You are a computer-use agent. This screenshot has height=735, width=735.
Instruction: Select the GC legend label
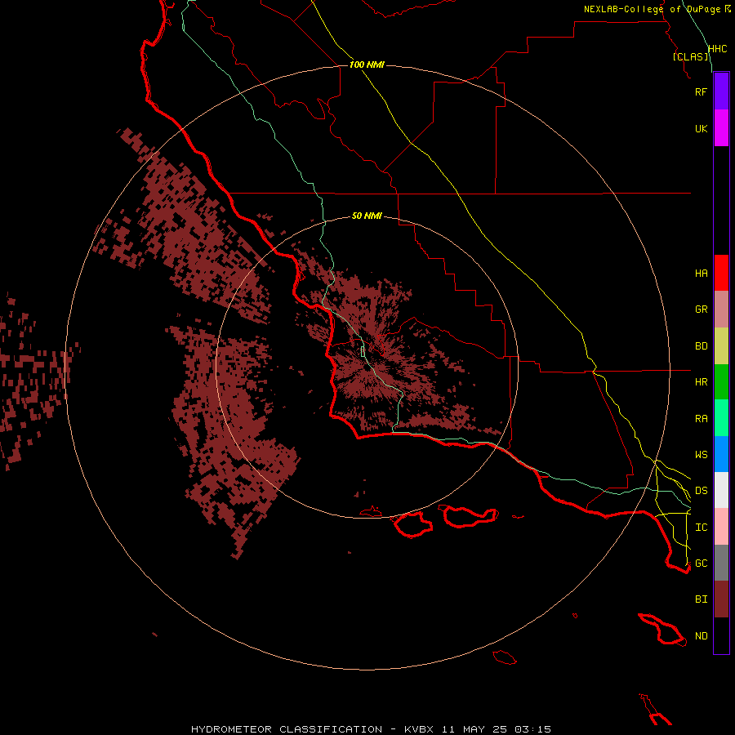[x=701, y=563]
